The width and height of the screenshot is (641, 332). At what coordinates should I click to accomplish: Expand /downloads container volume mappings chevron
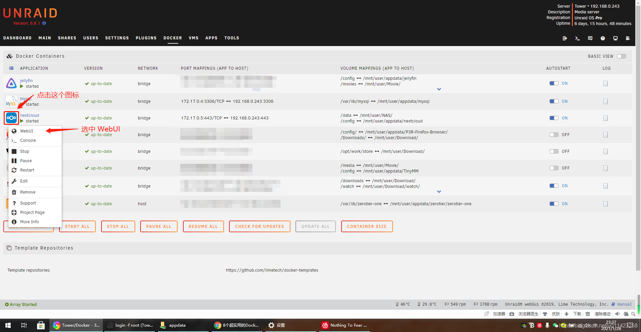pyautogui.click(x=439, y=192)
